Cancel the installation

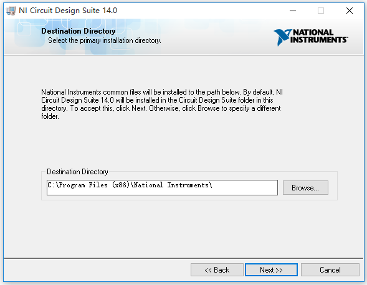tap(330, 270)
